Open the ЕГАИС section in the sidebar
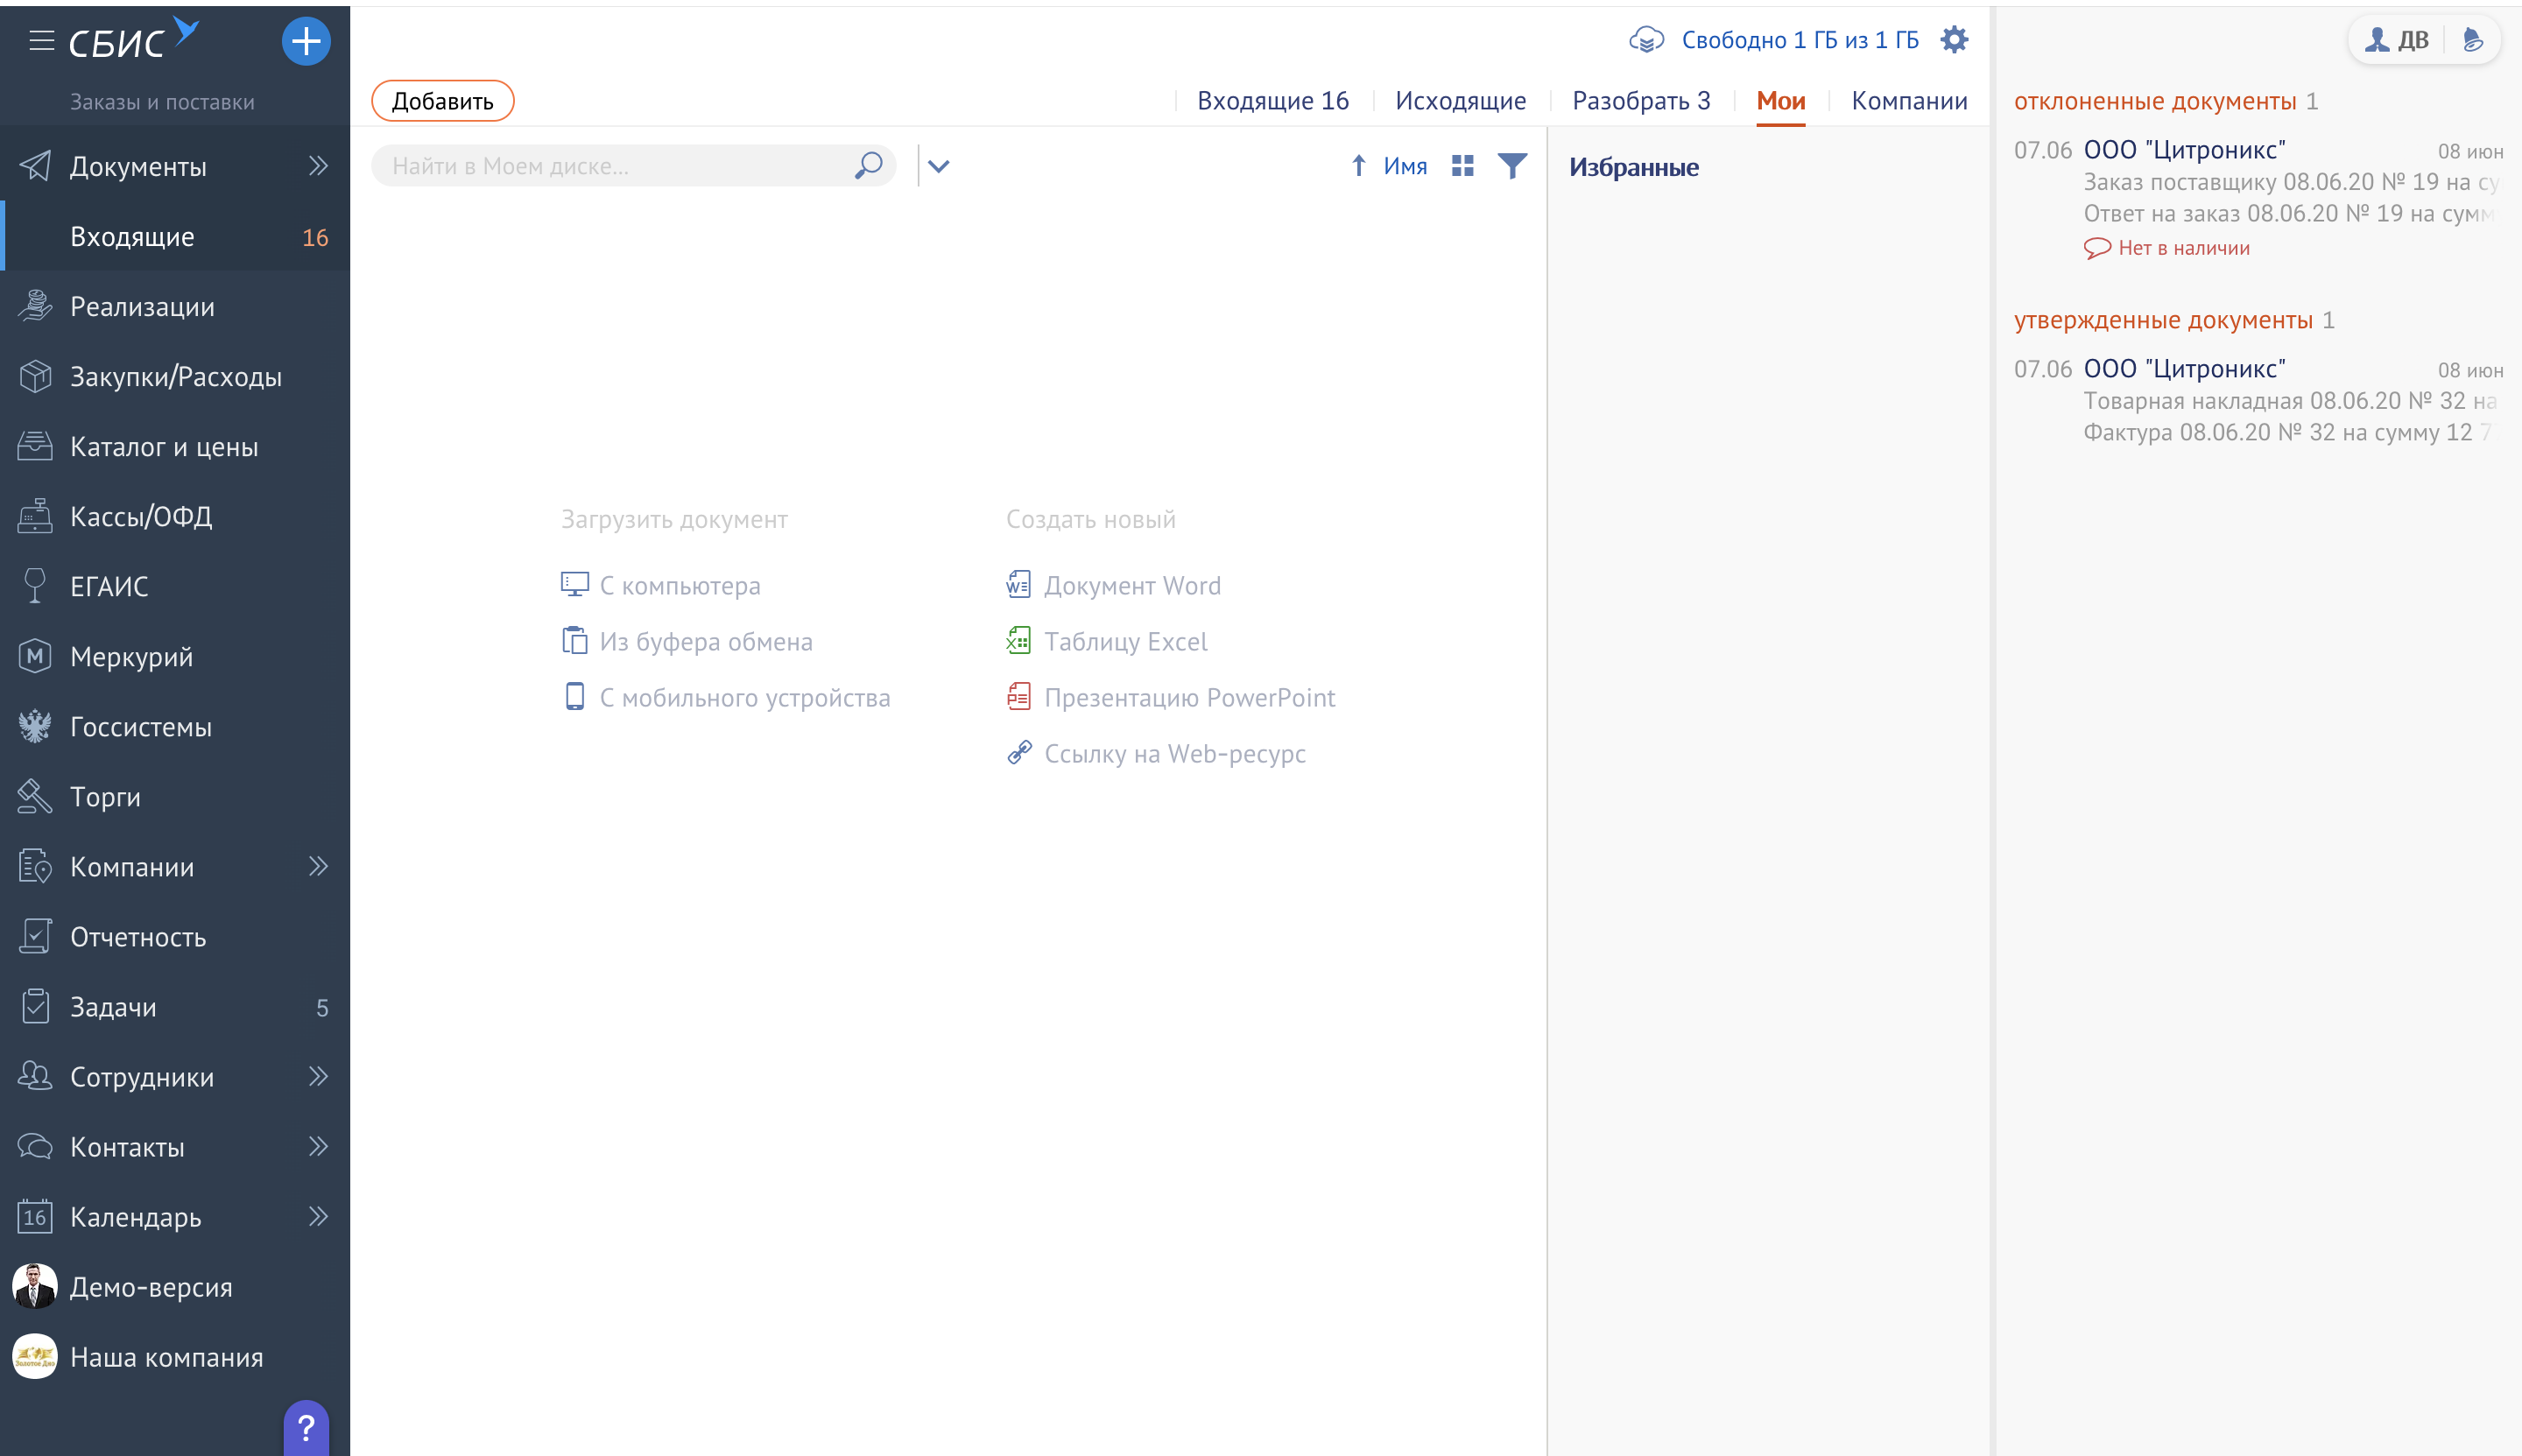2522x1456 pixels. pyautogui.click(x=109, y=587)
